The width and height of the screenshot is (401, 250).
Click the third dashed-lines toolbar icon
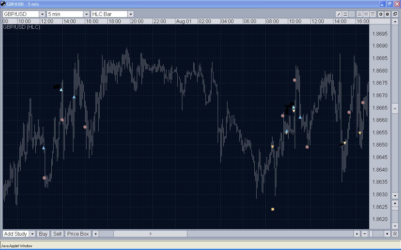point(372,14)
